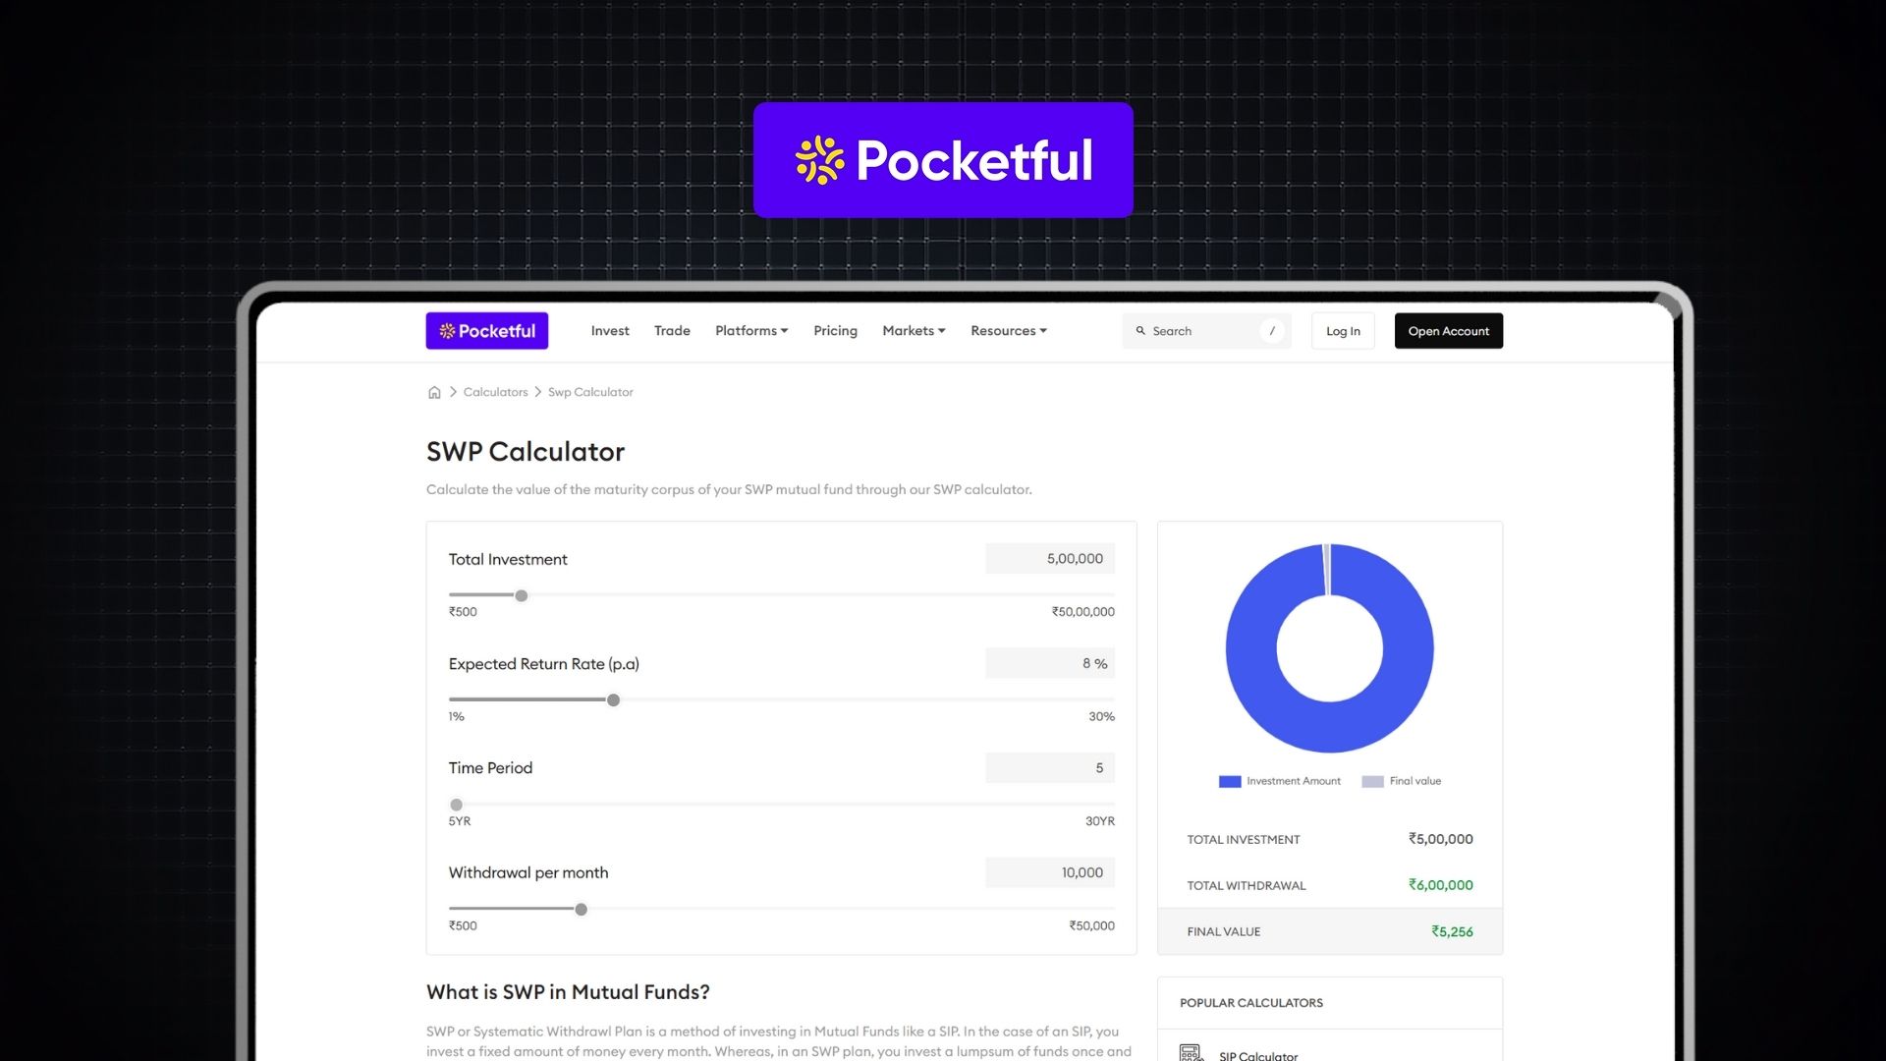Screen dimensions: 1886x1061
Task: Open the Trade section from the navbar
Action: (672, 330)
